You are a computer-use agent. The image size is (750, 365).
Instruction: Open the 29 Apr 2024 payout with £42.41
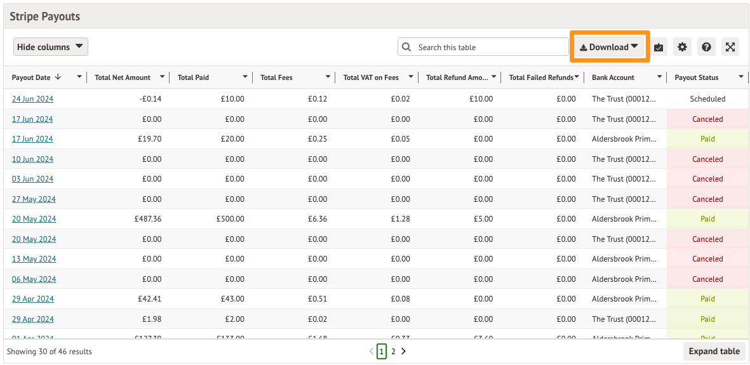click(x=33, y=299)
